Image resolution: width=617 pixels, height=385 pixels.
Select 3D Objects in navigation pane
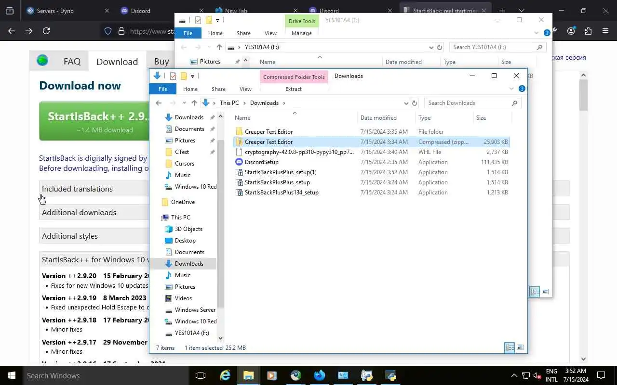(188, 229)
